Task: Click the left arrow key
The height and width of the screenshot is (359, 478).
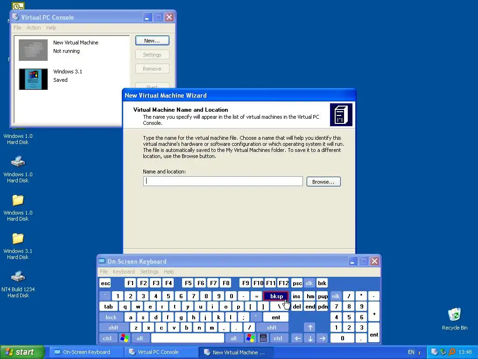Action: [298, 338]
